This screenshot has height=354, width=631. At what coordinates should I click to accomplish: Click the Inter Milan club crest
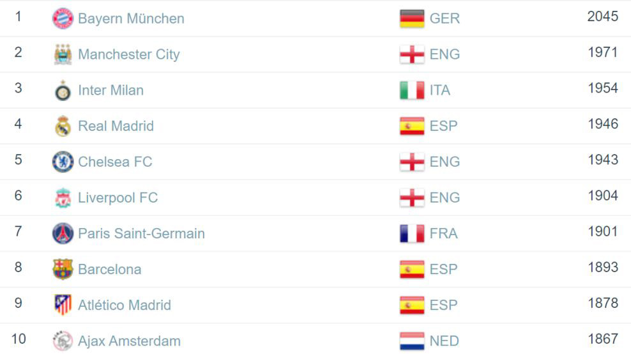click(63, 90)
